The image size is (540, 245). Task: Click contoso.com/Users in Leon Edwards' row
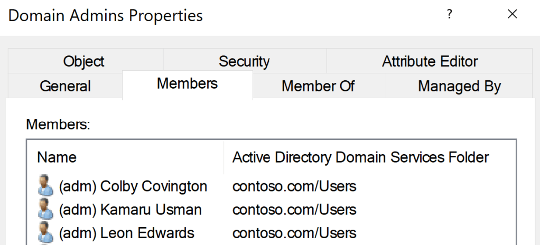pos(294,233)
